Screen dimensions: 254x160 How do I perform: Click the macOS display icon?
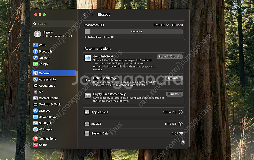[87, 124]
